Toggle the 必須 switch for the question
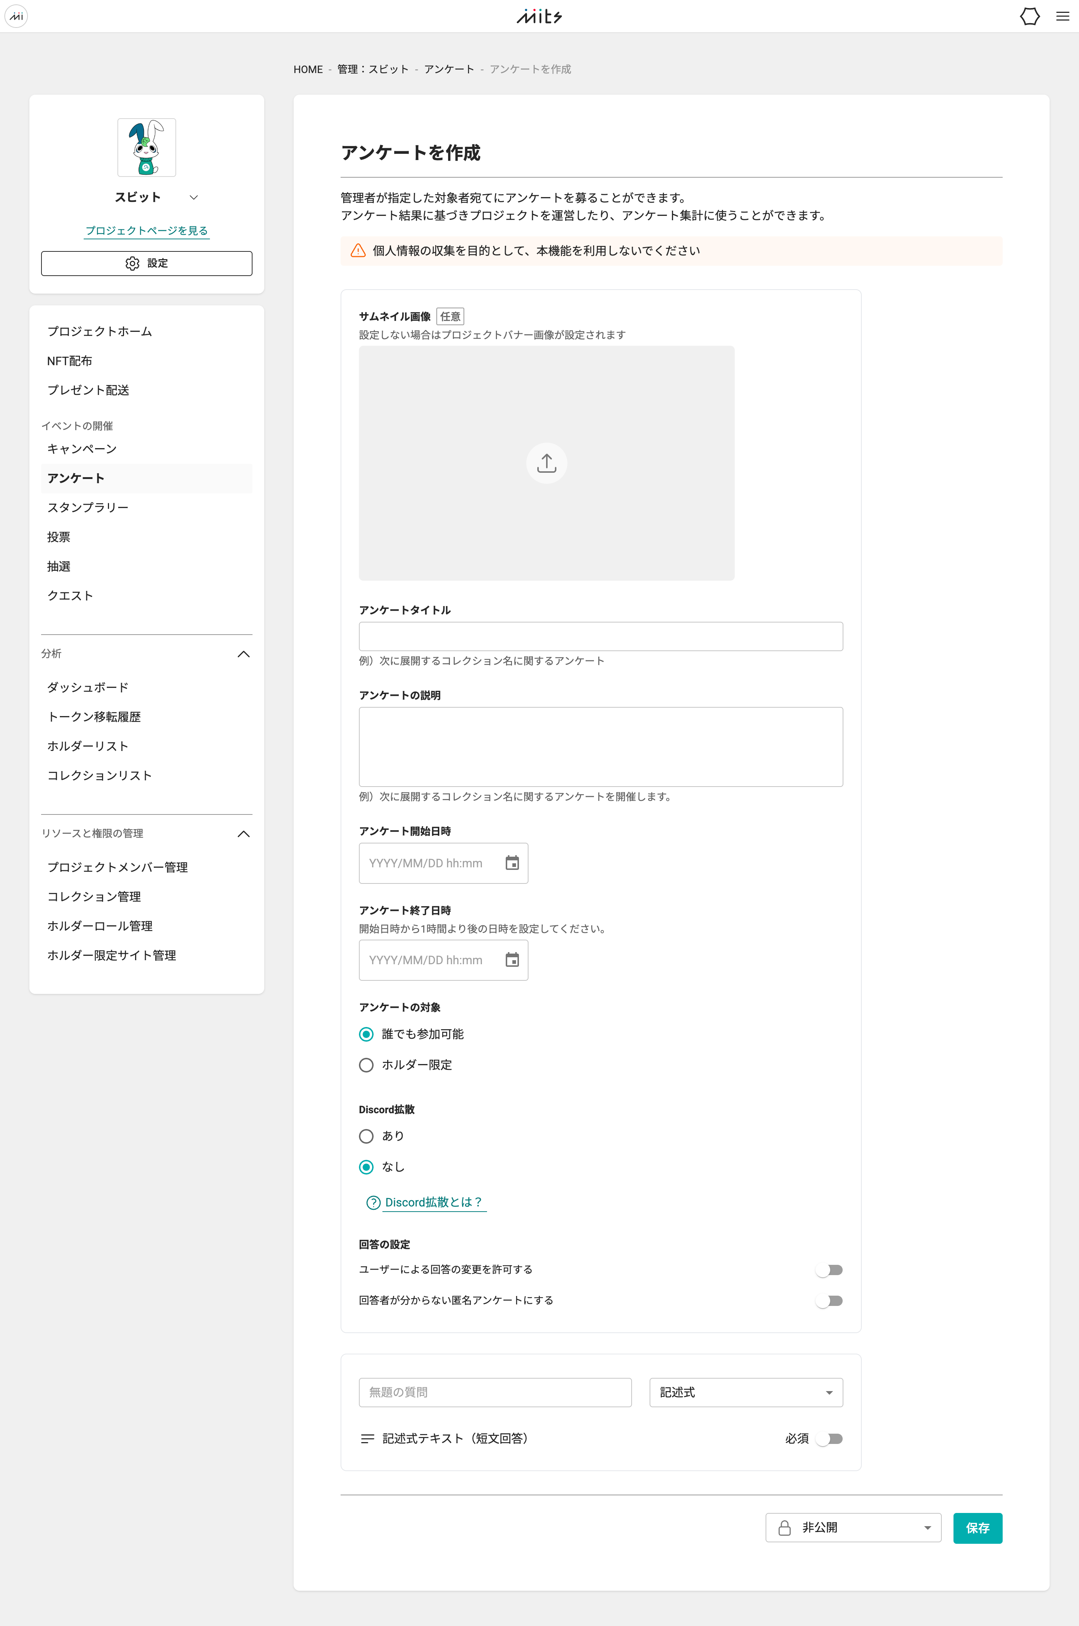 tap(829, 1439)
